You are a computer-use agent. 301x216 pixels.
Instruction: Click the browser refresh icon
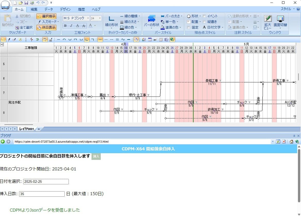(278, 142)
